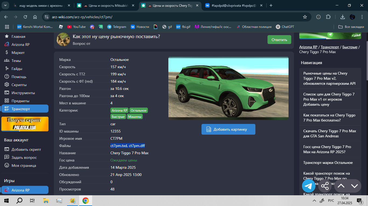Viewport: 368px width, 206px height.
Task: Open a new browser tab
Action: point(271,5)
